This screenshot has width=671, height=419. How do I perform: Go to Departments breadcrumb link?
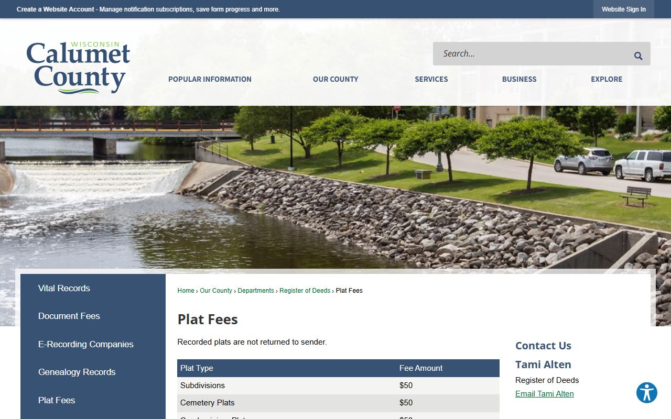(256, 291)
